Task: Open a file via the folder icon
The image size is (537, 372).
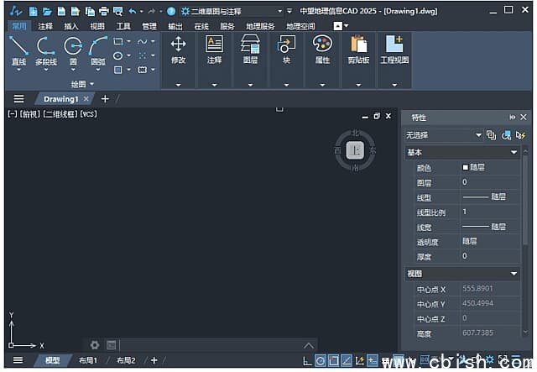Action: click(47, 11)
